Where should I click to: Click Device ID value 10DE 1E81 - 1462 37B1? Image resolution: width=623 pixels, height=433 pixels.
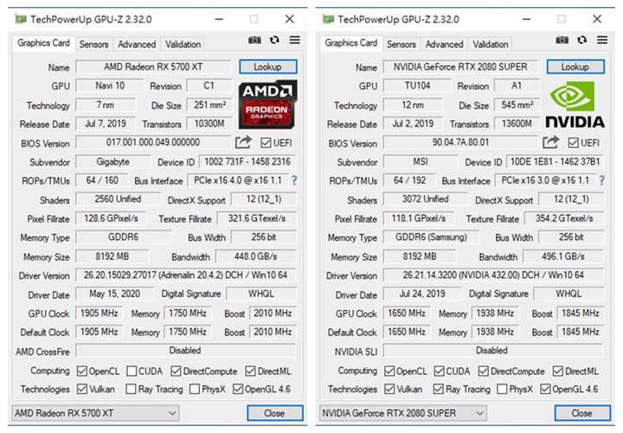555,161
